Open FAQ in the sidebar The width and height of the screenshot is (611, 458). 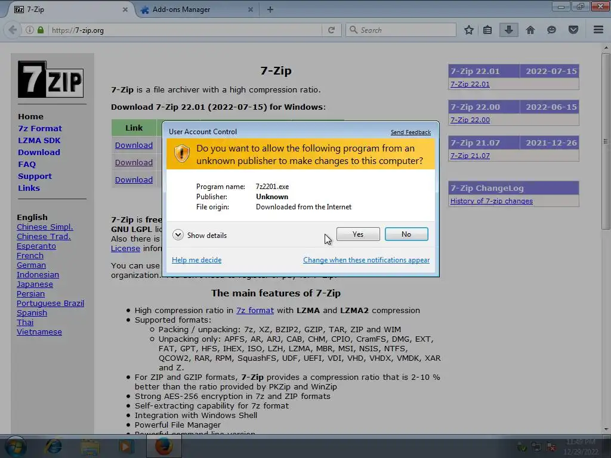(x=27, y=165)
